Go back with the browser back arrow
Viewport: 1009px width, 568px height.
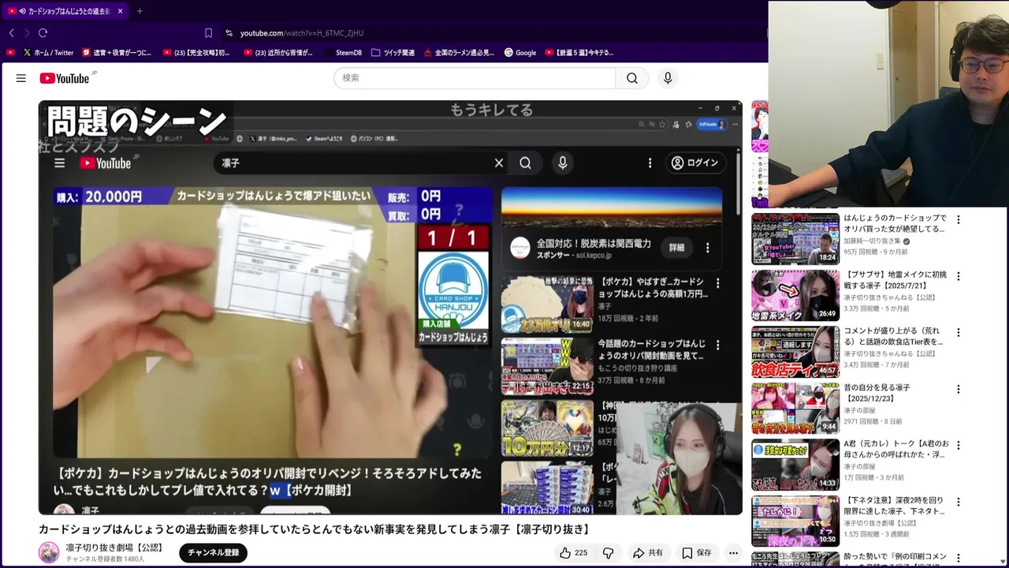point(11,33)
